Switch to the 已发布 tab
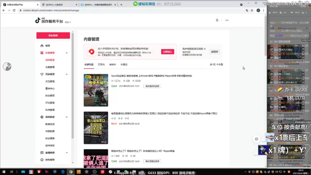The image size is (311, 175). point(101,65)
